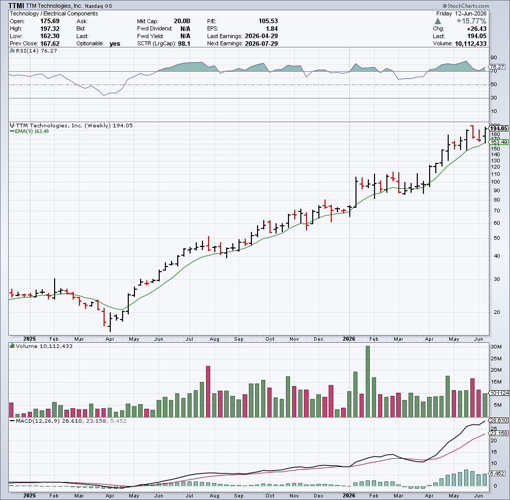Click the Nasdaq GS exchange label
The width and height of the screenshot is (510, 500).
tap(98, 6)
